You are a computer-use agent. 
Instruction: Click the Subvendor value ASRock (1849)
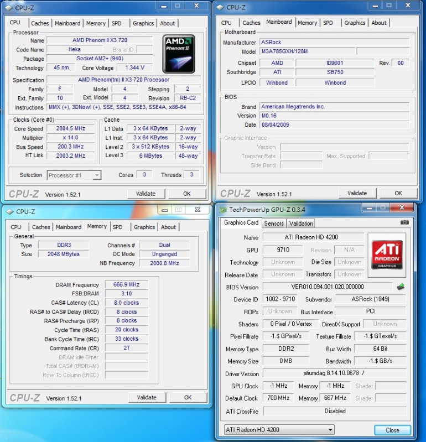point(370,299)
